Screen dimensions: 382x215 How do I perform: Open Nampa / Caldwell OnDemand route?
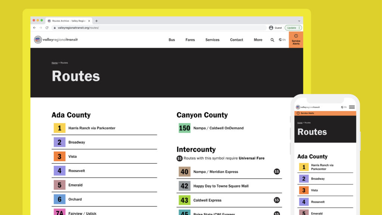point(219,128)
